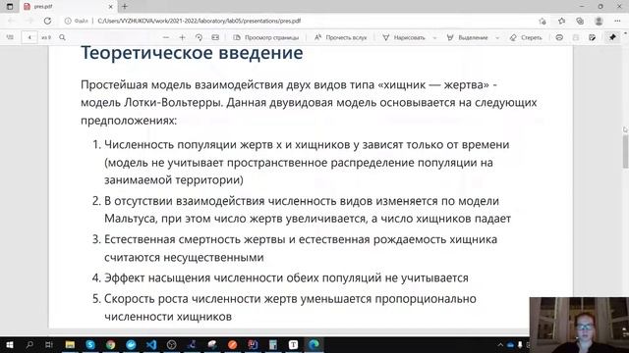
Task: Expand the Нарисовать tool options arrow
Action: (x=434, y=37)
